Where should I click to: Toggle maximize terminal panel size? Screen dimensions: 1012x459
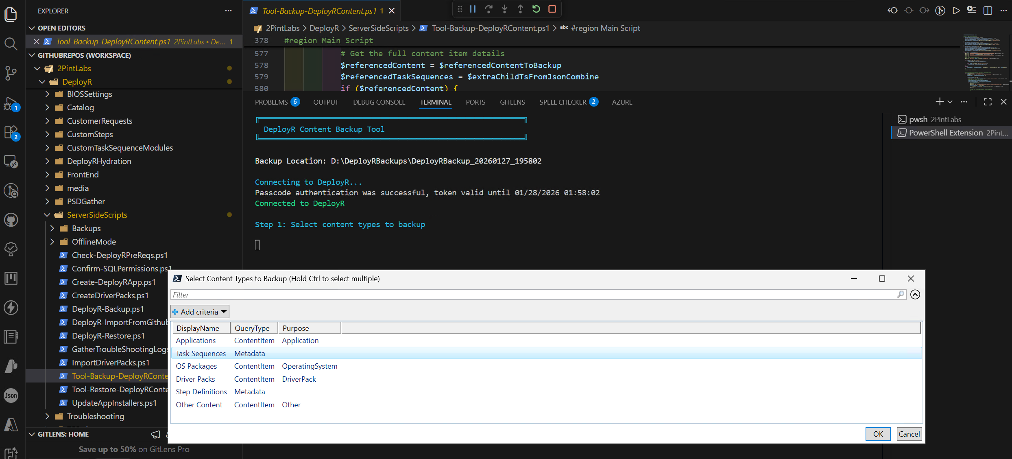click(x=988, y=102)
